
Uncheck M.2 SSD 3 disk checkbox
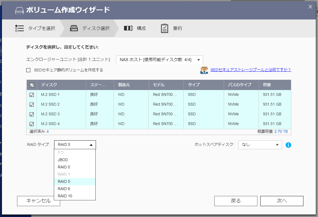[32, 114]
